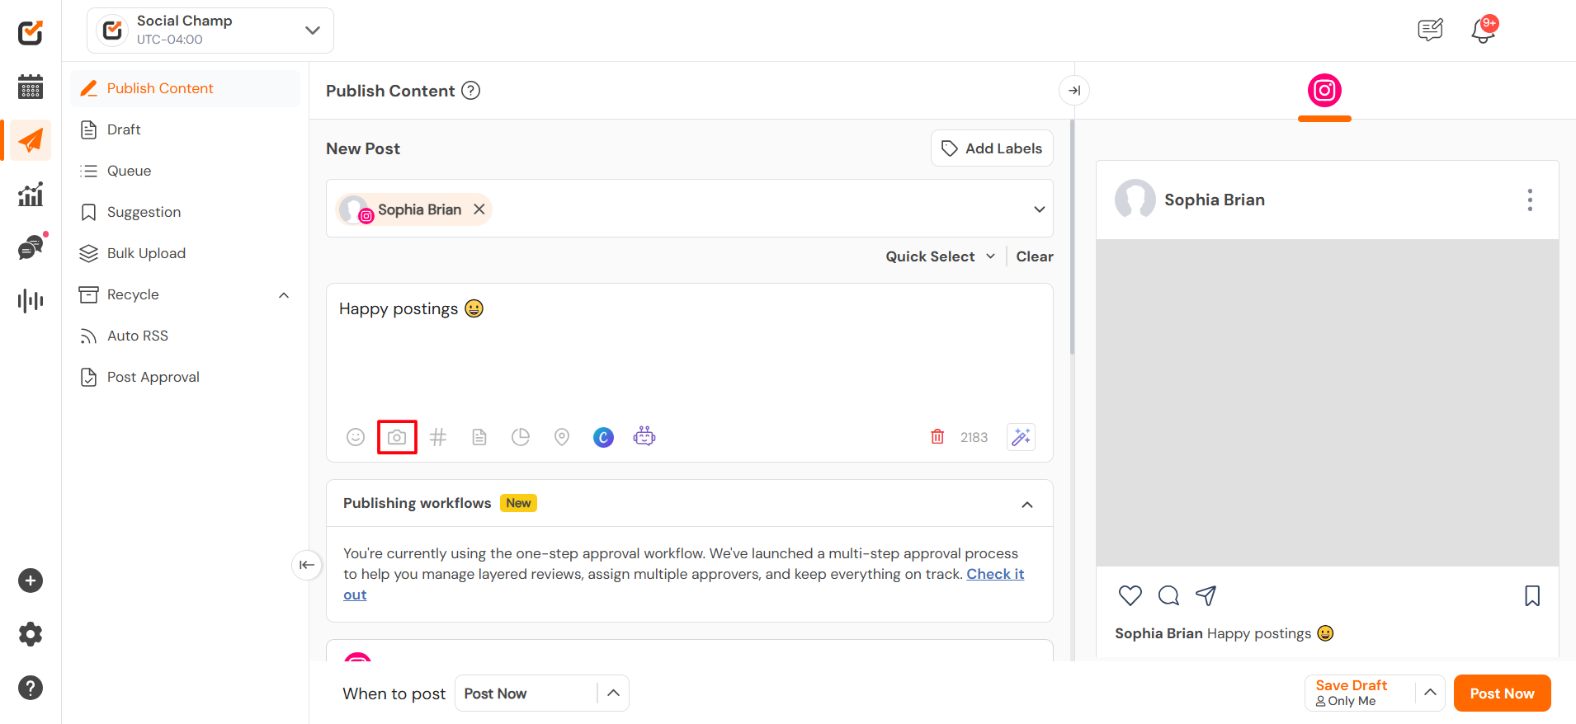
Task: Delete post content with trash icon
Action: coord(937,437)
